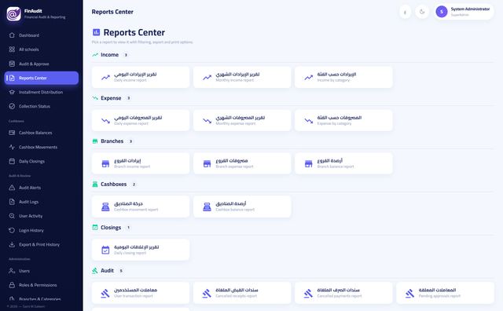Click the purple S user avatar

[x=442, y=12]
